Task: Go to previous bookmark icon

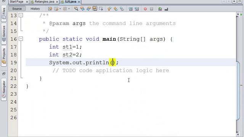Action: [109, 9]
